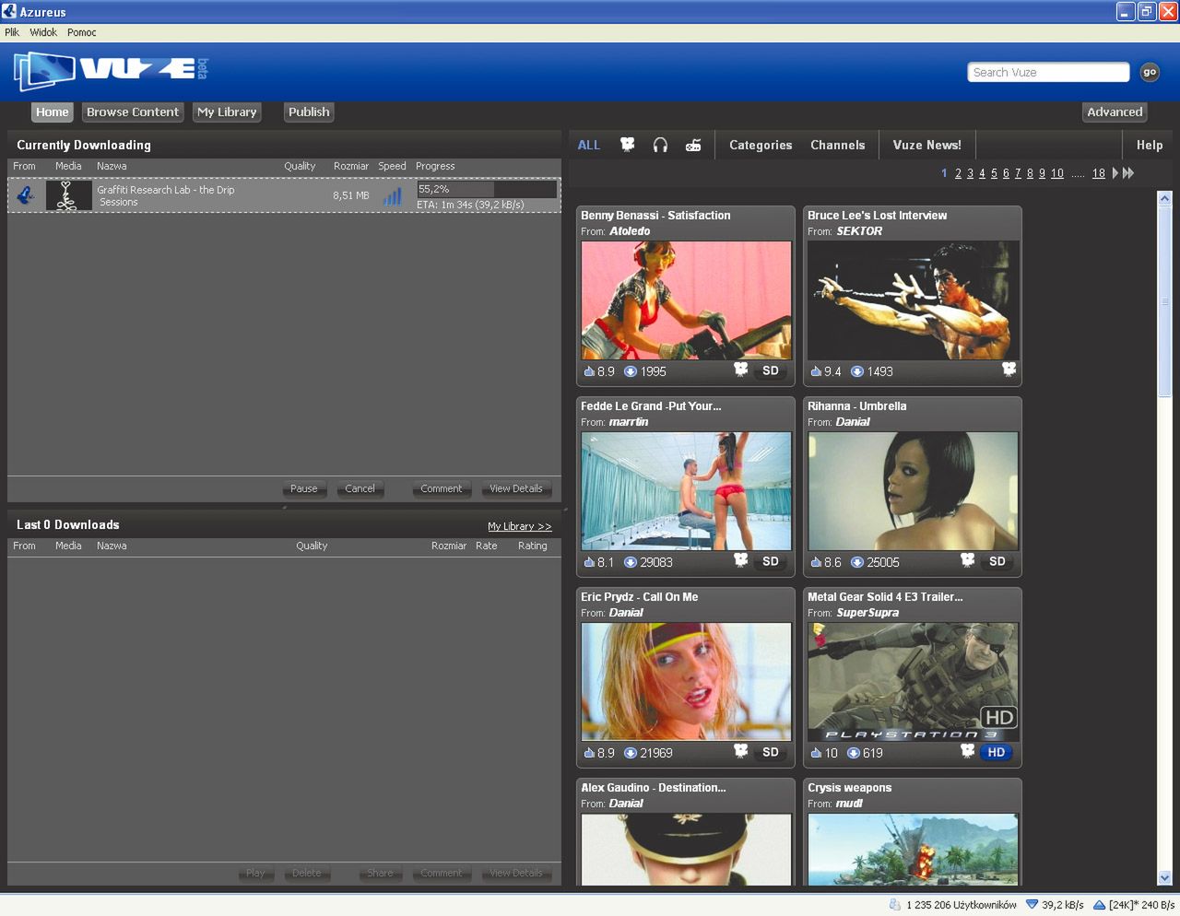1180x916 pixels.
Task: Click publisher name SuperSupra
Action: (867, 613)
